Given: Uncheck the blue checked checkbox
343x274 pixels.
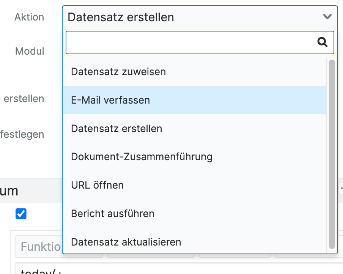Looking at the screenshot, I should (21, 214).
